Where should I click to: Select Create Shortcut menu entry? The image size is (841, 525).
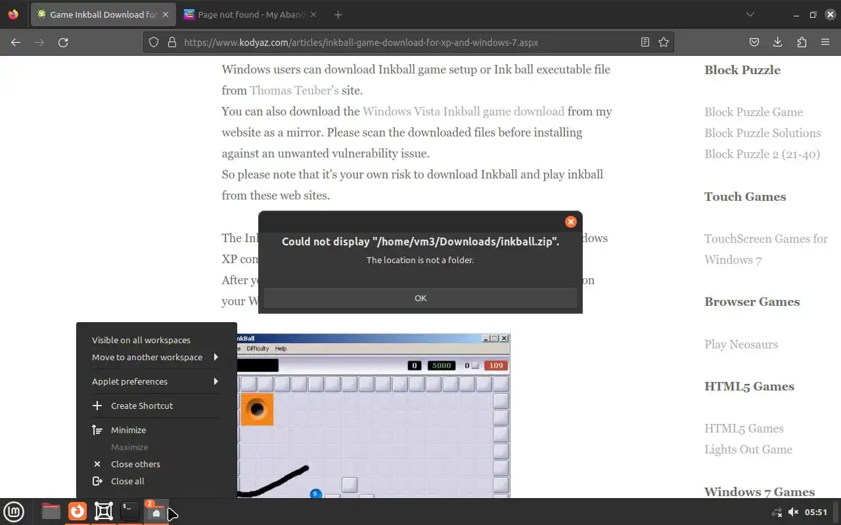(x=156, y=406)
